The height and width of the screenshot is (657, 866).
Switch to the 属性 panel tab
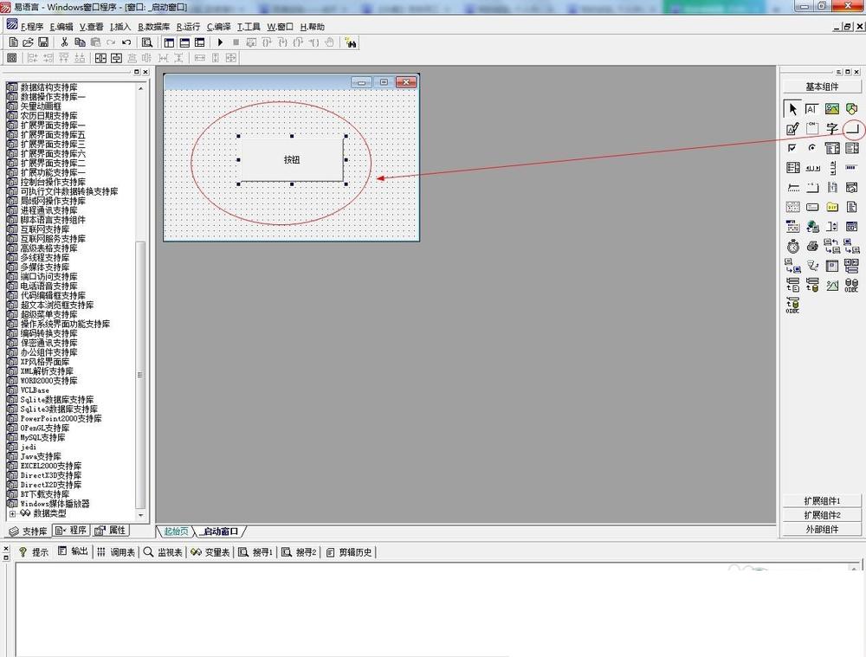pyautogui.click(x=112, y=531)
